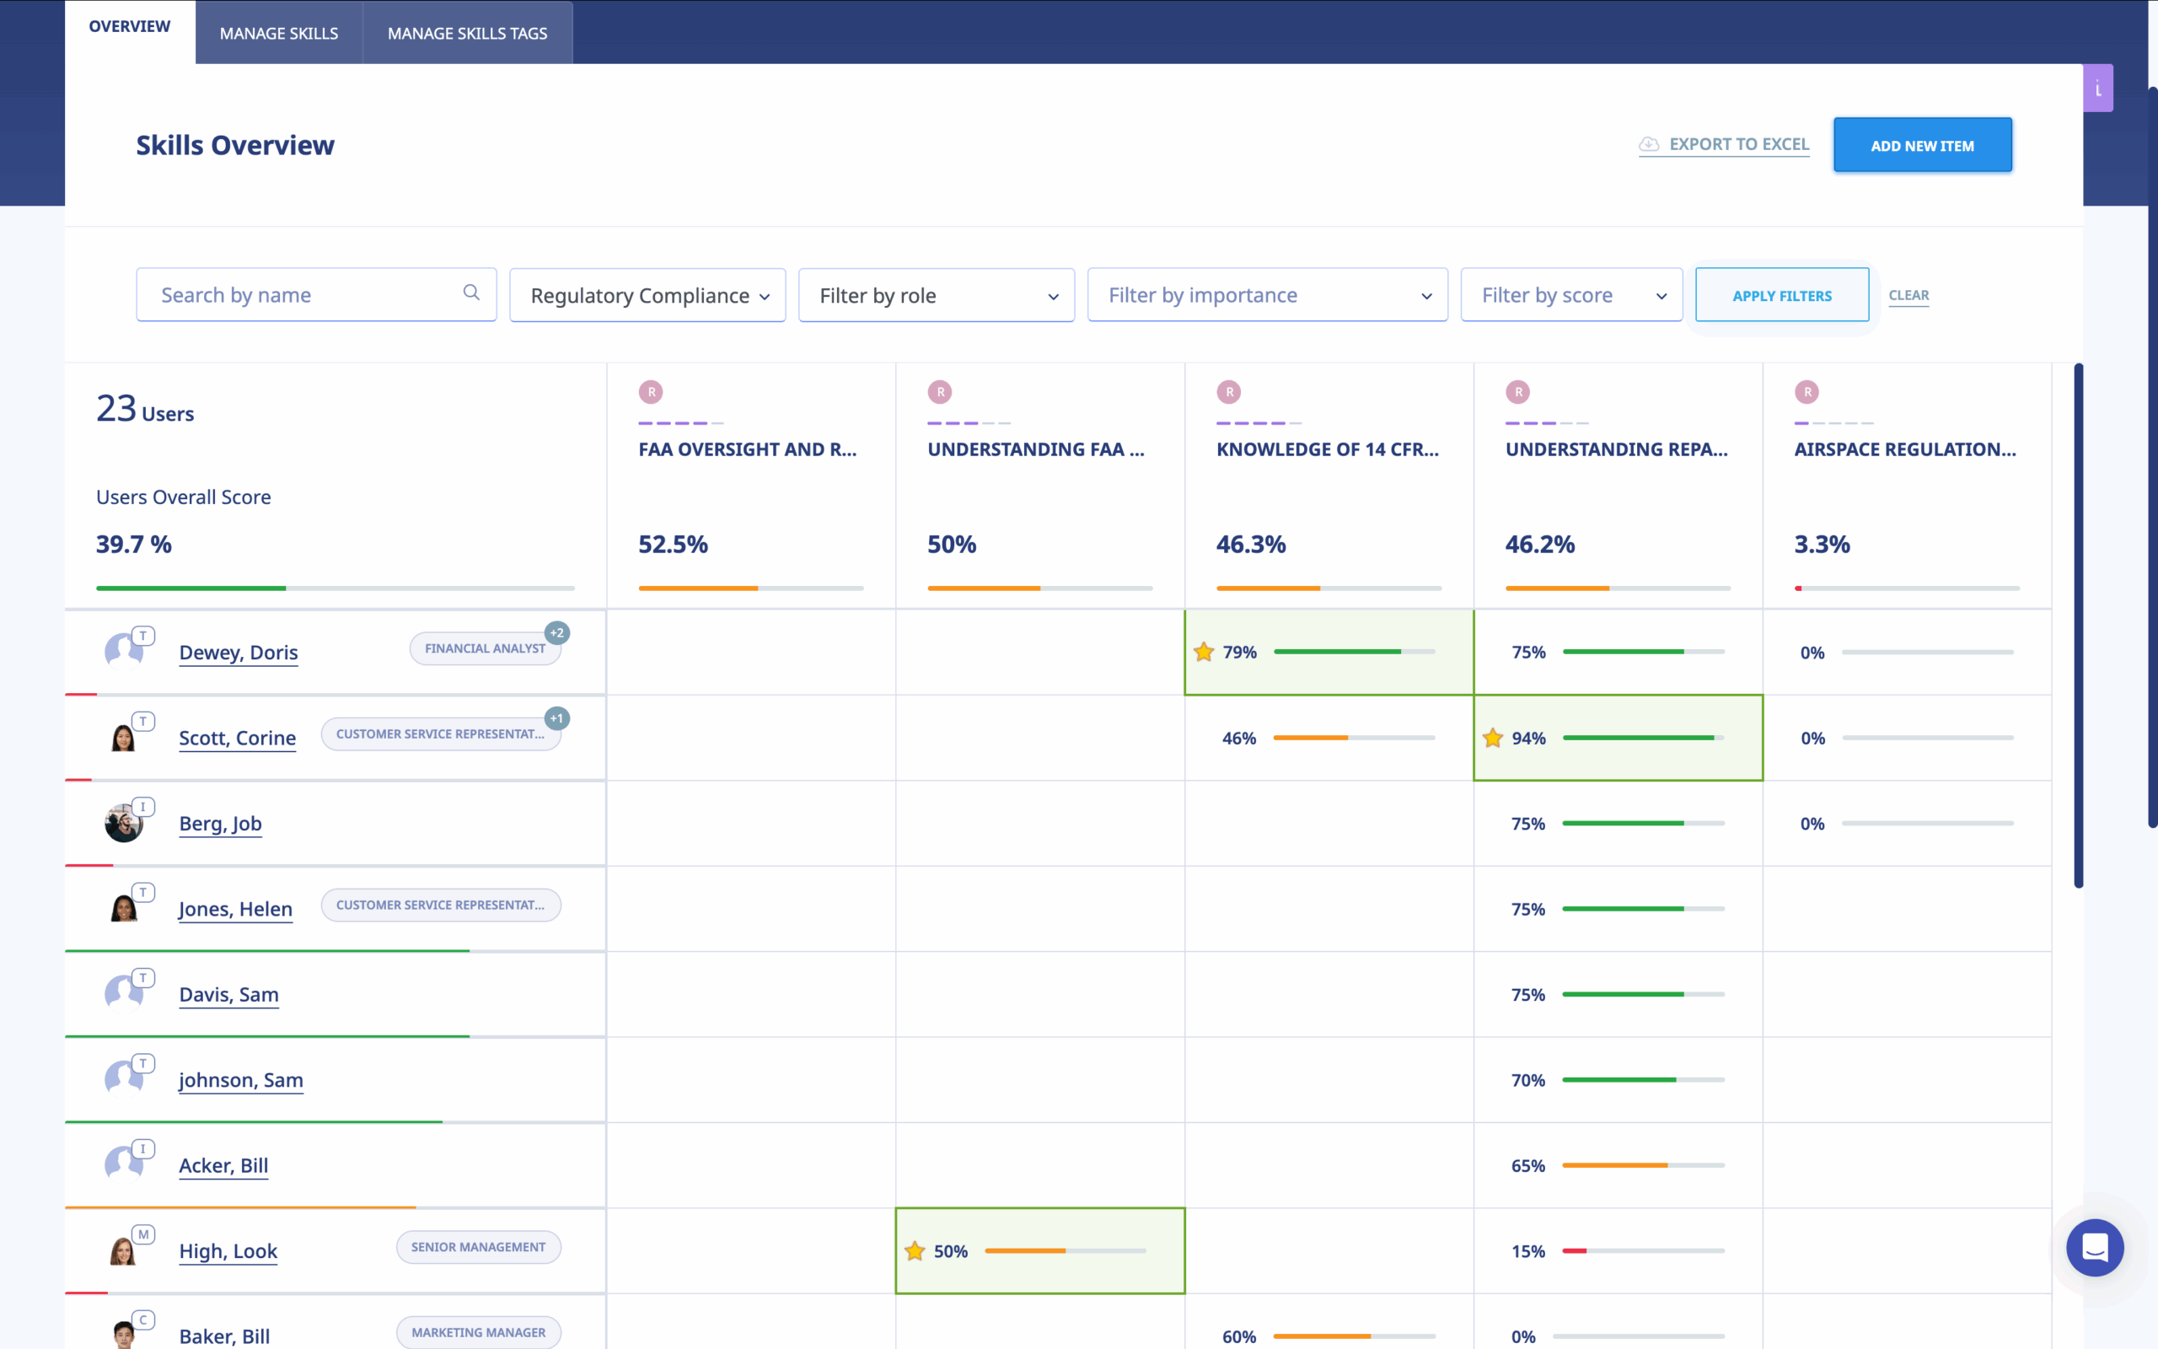Click Sam johnson's avatar

[123, 1079]
